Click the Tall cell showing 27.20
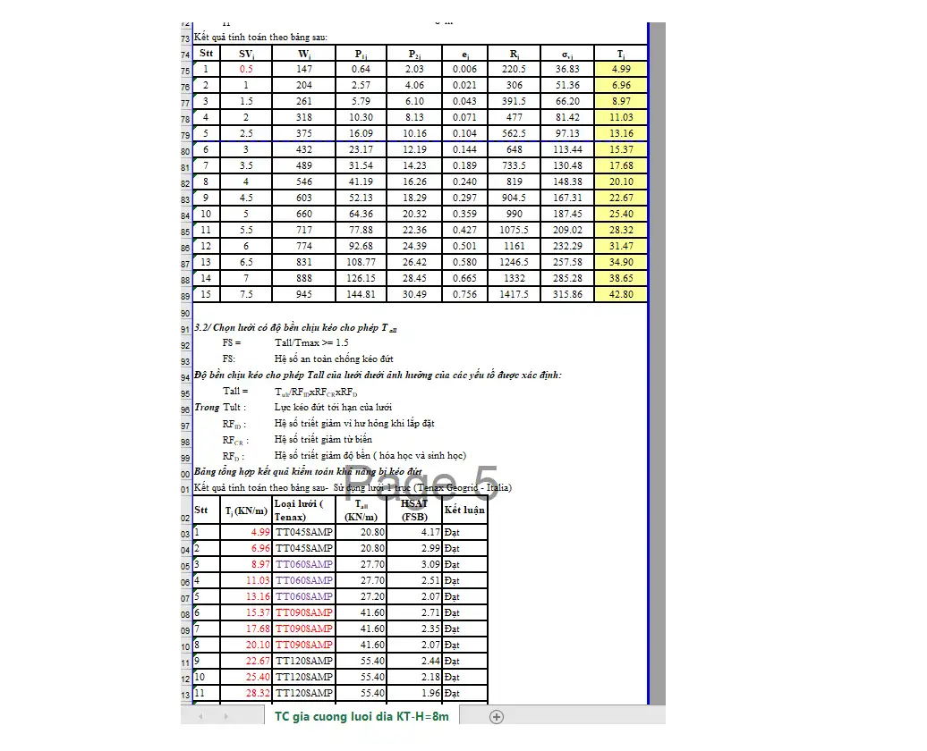This screenshot has height=751, width=927. [x=361, y=596]
